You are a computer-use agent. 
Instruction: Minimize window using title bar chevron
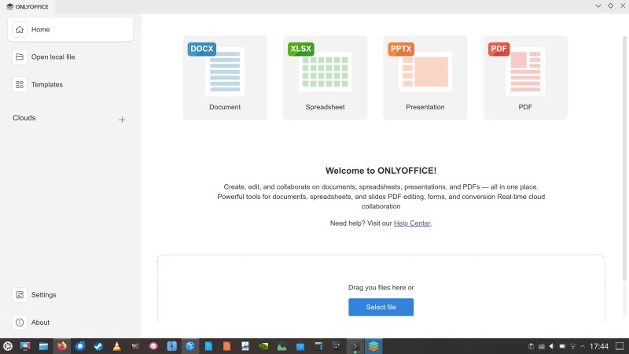click(598, 6)
